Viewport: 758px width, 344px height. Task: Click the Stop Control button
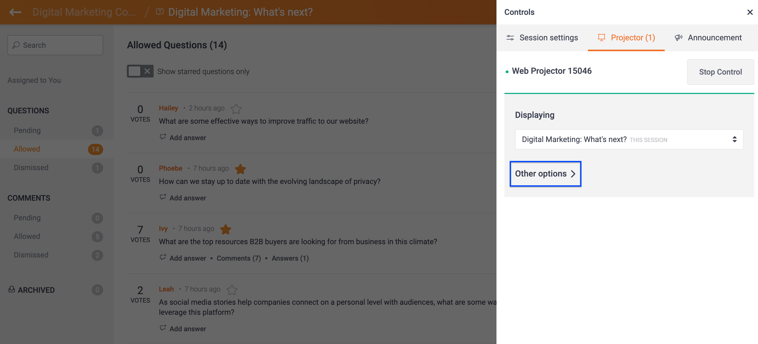pos(720,72)
